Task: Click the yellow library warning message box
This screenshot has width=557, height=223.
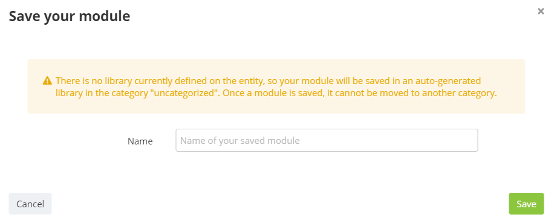Action: coord(276,86)
